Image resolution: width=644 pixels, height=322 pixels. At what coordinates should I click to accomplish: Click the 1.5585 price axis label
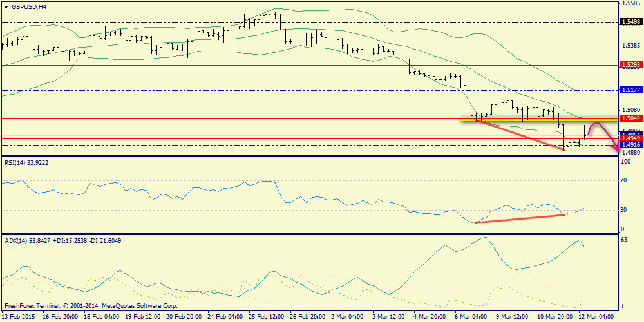[632, 3]
